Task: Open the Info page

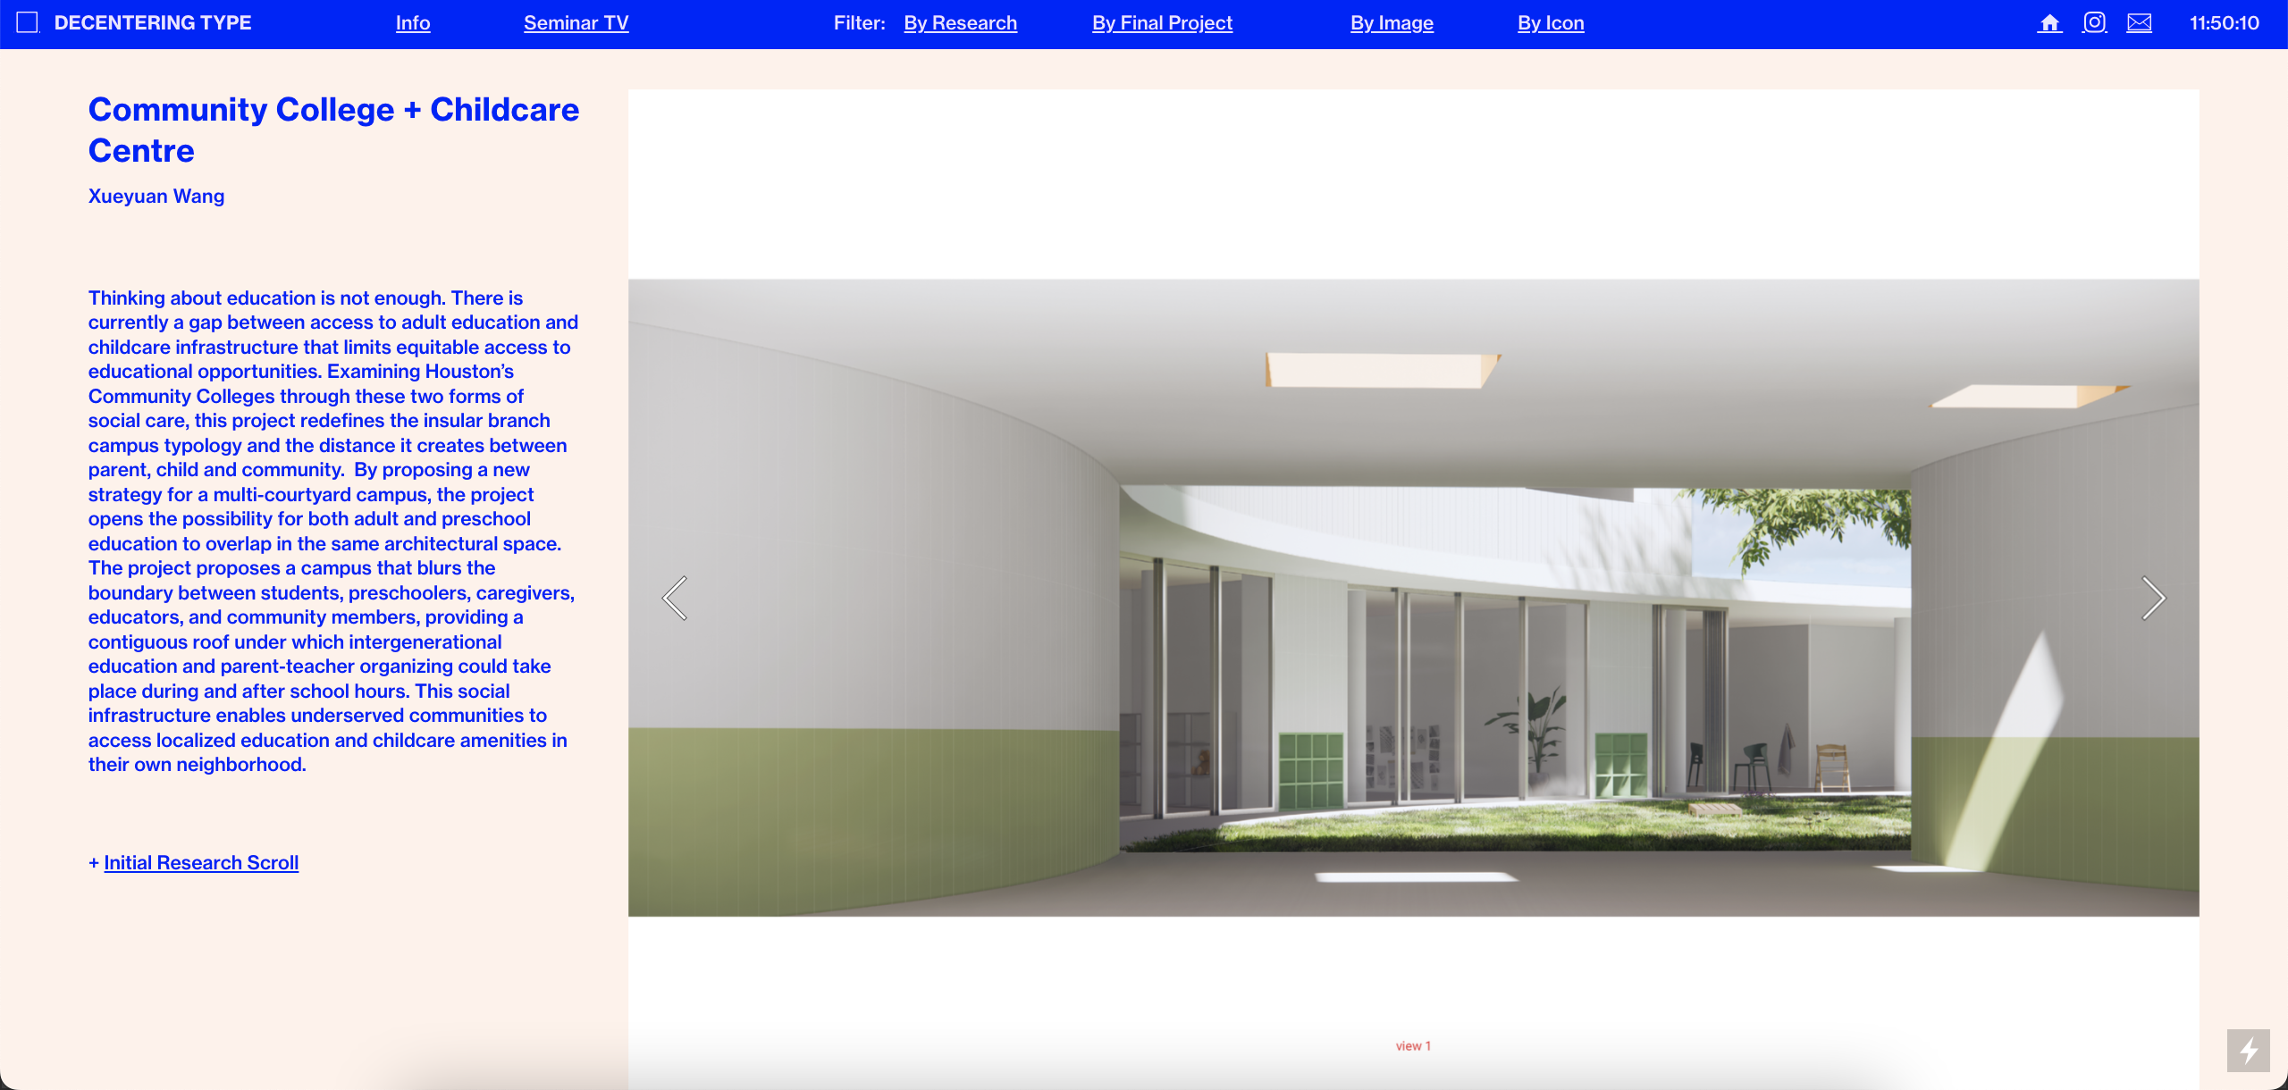Action: [x=413, y=23]
